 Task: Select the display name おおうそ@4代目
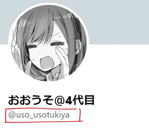tap(51, 100)
